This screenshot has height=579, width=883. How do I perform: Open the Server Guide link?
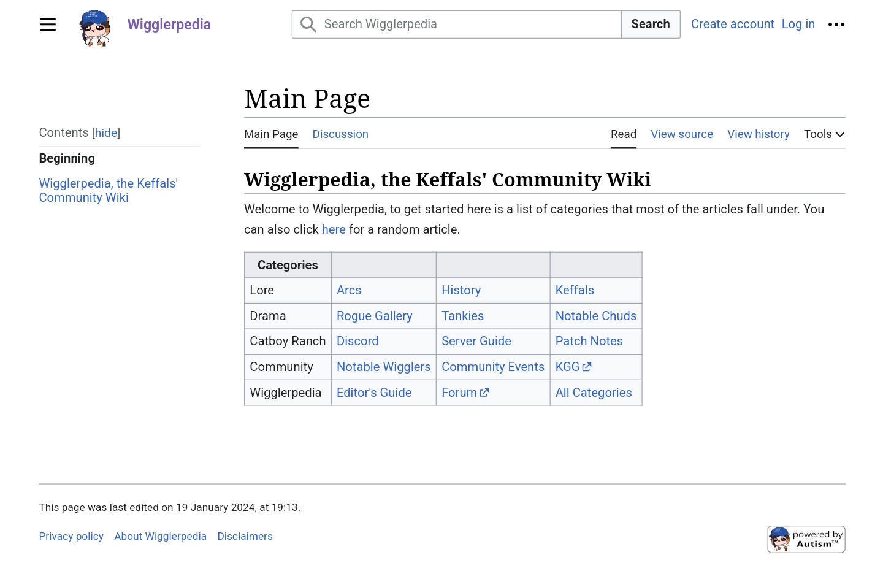(x=476, y=341)
